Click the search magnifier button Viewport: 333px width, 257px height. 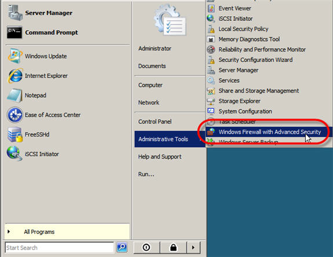pyautogui.click(x=122, y=248)
